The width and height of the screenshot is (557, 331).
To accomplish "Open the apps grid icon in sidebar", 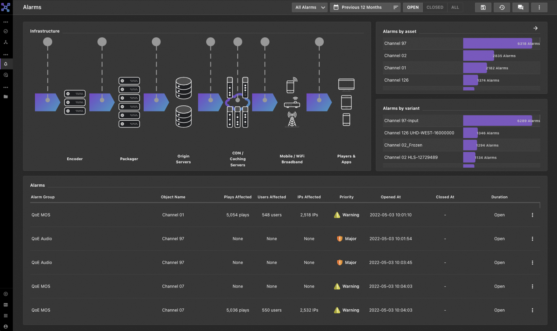I will (6, 316).
